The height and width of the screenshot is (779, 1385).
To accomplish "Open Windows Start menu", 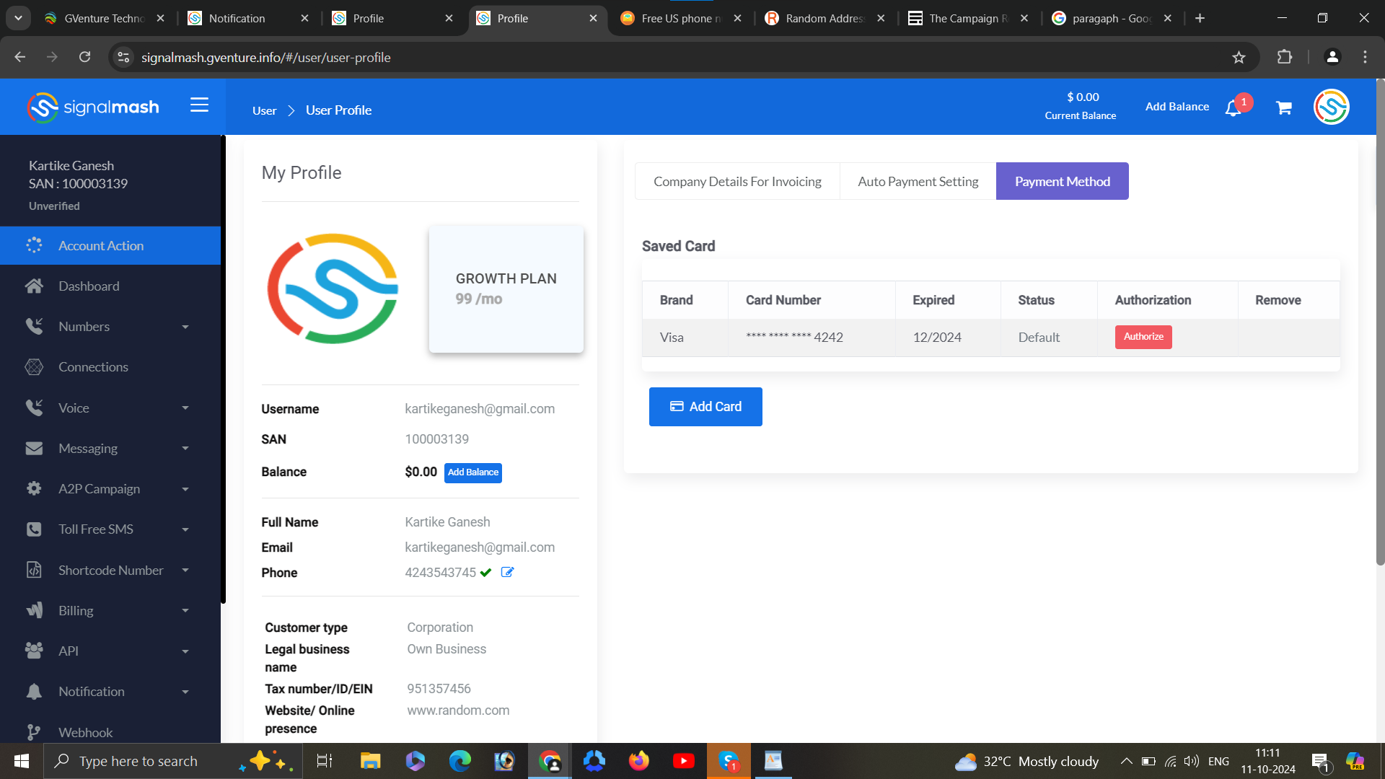I will pos(22,761).
